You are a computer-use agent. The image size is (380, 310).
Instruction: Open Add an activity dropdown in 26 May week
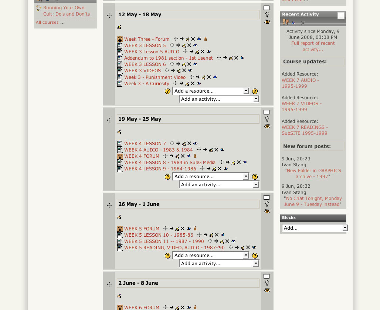click(x=219, y=264)
